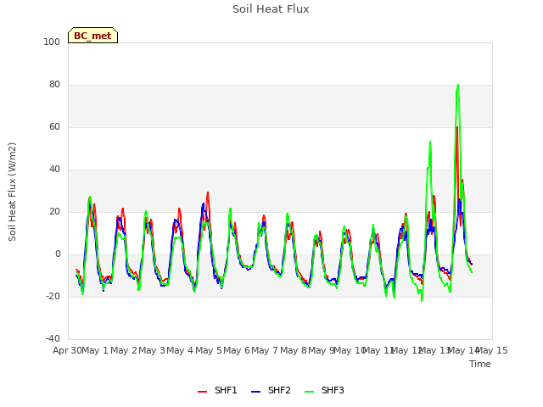Toggle the SHF1 legend entry
Viewport: 543px width, 407px height.
click(x=217, y=390)
